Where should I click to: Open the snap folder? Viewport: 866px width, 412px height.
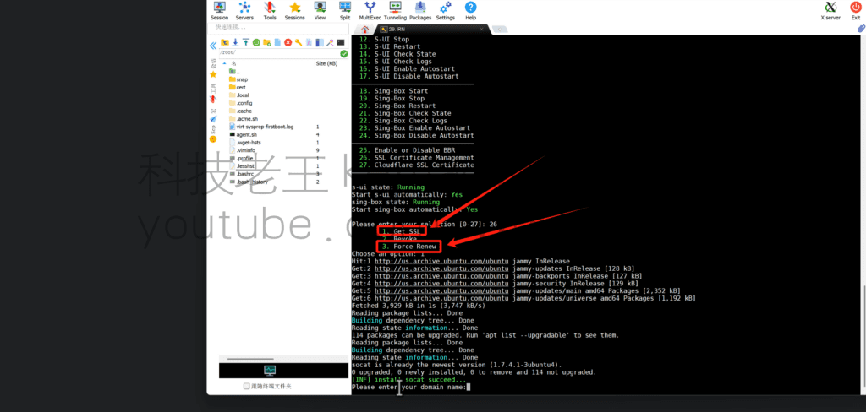242,79
